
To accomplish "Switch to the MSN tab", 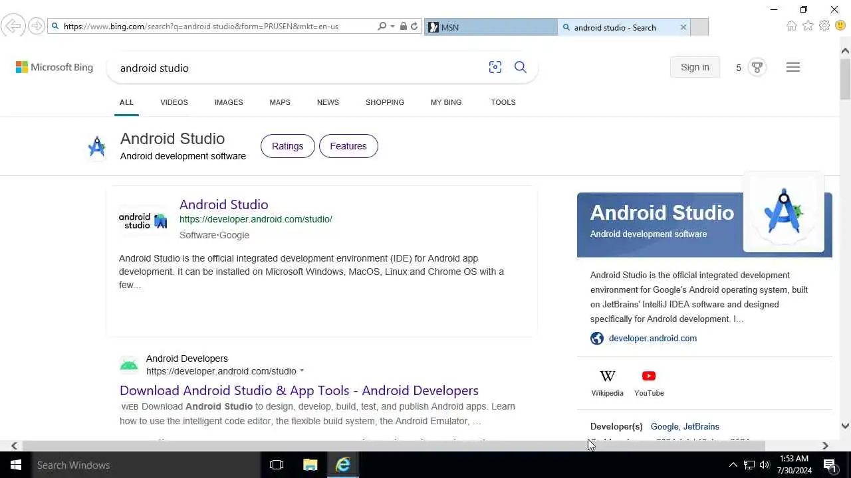I will click(x=491, y=27).
